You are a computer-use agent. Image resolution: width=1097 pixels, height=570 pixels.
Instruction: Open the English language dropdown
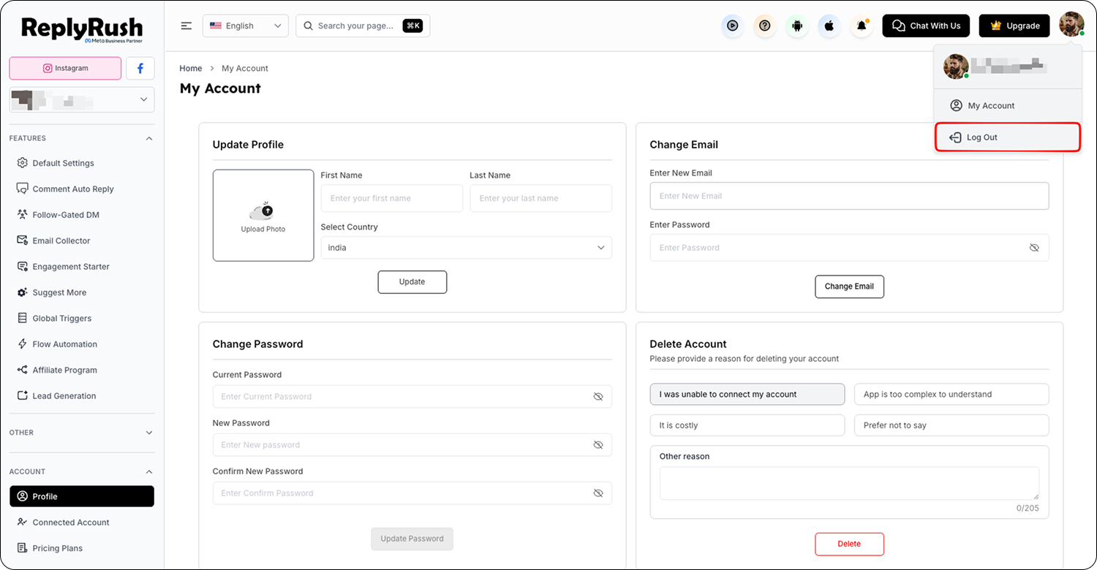pyautogui.click(x=246, y=26)
